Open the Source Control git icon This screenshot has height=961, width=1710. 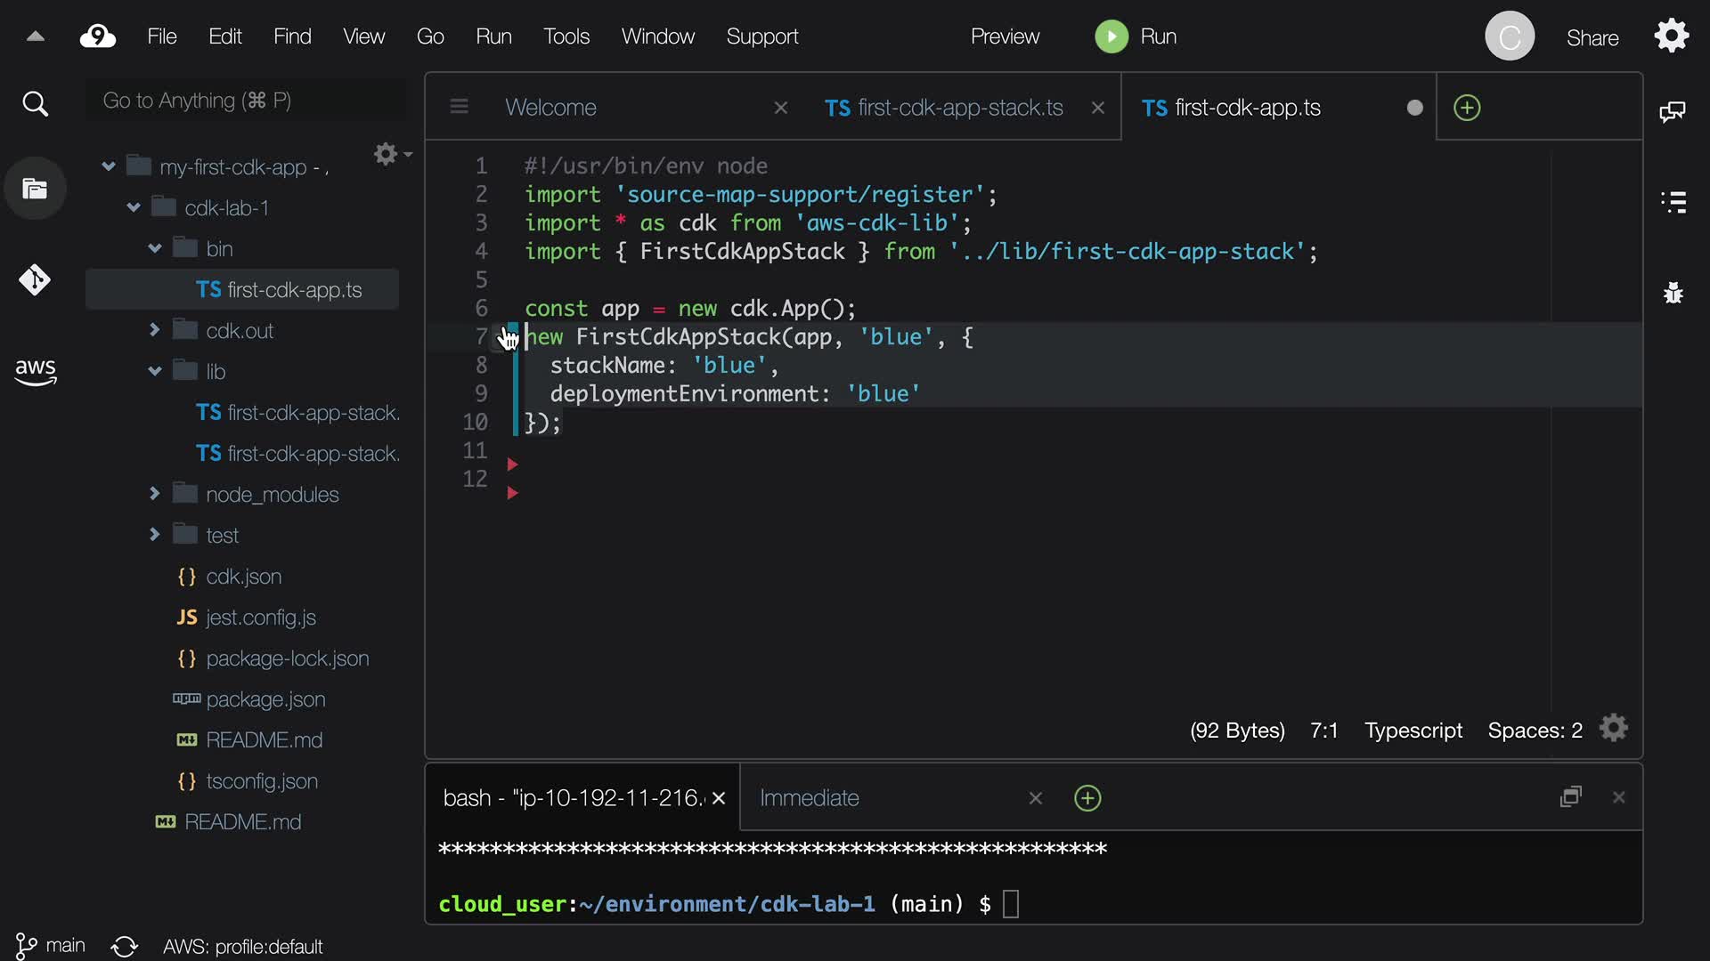tap(35, 280)
